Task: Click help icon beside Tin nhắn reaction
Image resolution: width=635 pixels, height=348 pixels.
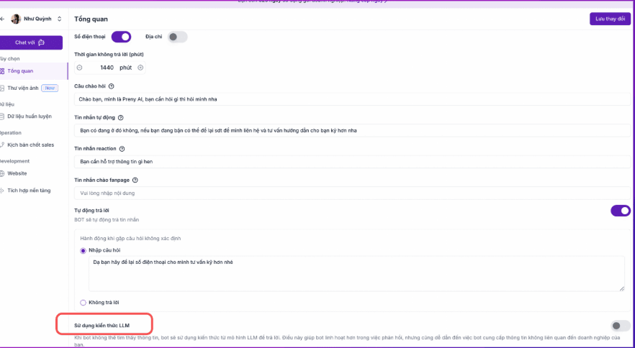Action: [x=122, y=149]
